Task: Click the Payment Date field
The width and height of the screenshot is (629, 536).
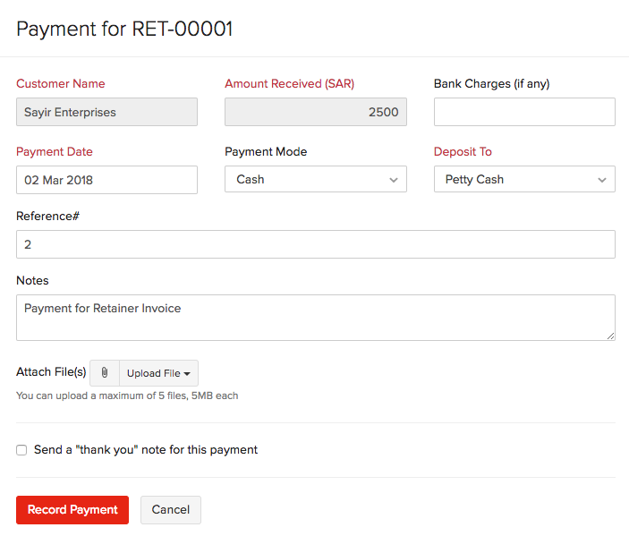Action: pyautogui.click(x=106, y=180)
